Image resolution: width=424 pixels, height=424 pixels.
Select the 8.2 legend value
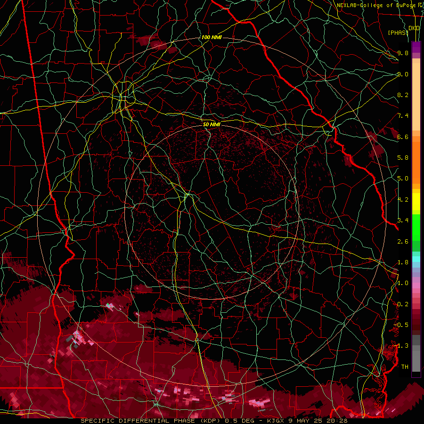point(403,95)
